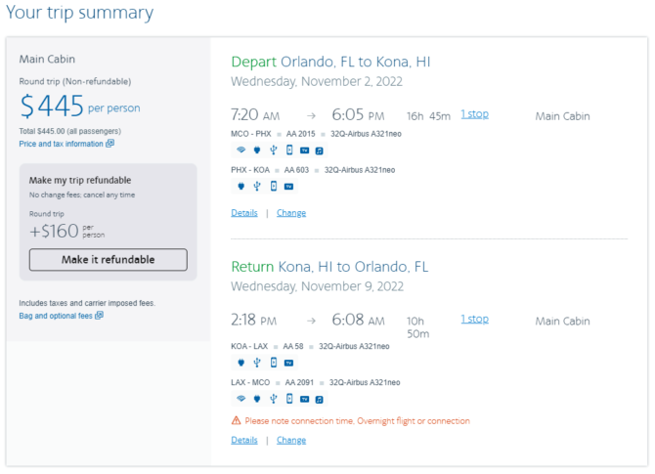Click the personal device icon for AA 603
Viewport: 655px width, 474px height.
click(274, 186)
